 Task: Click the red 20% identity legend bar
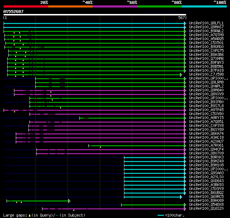coord(26,6)
